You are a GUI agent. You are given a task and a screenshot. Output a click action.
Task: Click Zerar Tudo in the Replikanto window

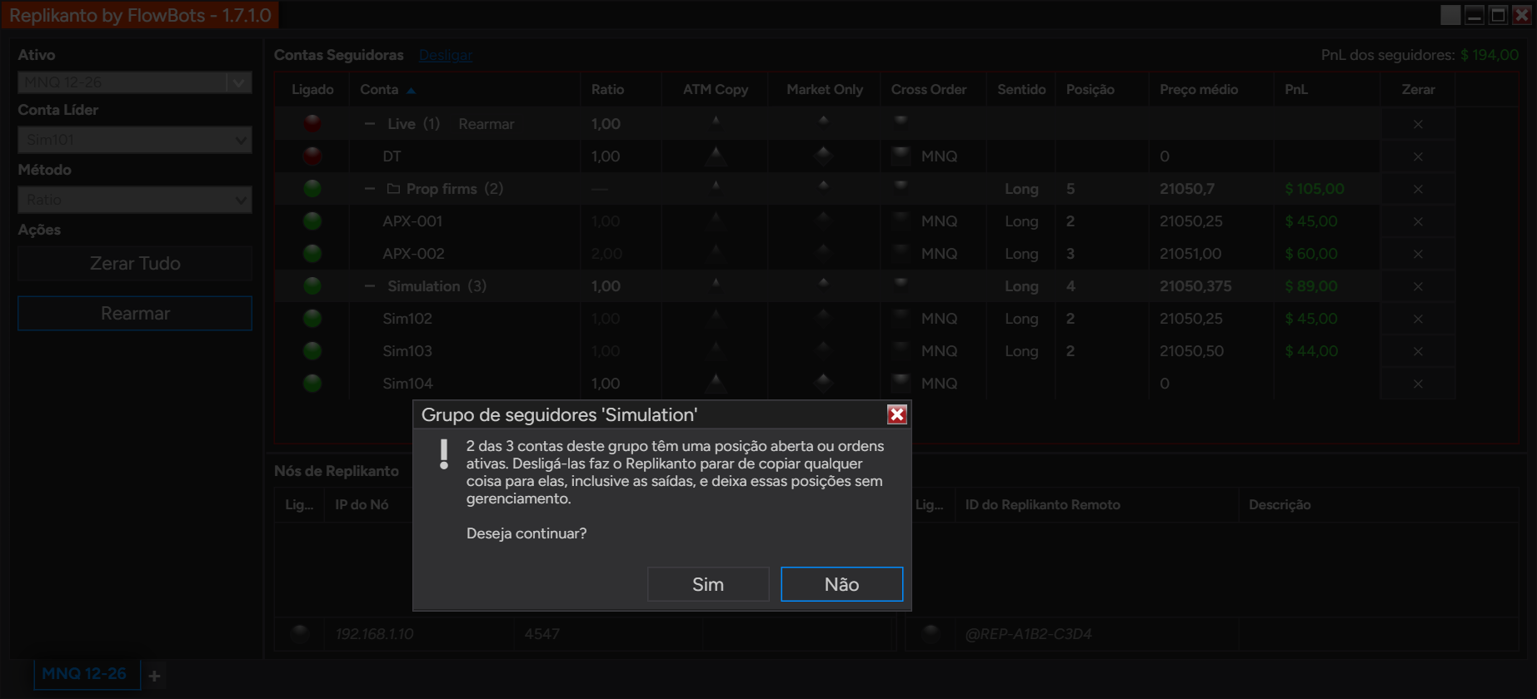click(x=135, y=263)
